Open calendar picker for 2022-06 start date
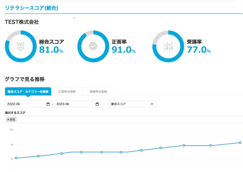The image size is (243, 172). point(48,104)
